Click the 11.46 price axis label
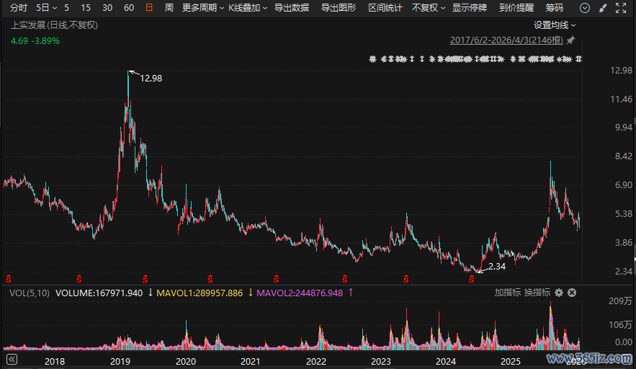Image resolution: width=636 pixels, height=369 pixels. tap(622, 99)
